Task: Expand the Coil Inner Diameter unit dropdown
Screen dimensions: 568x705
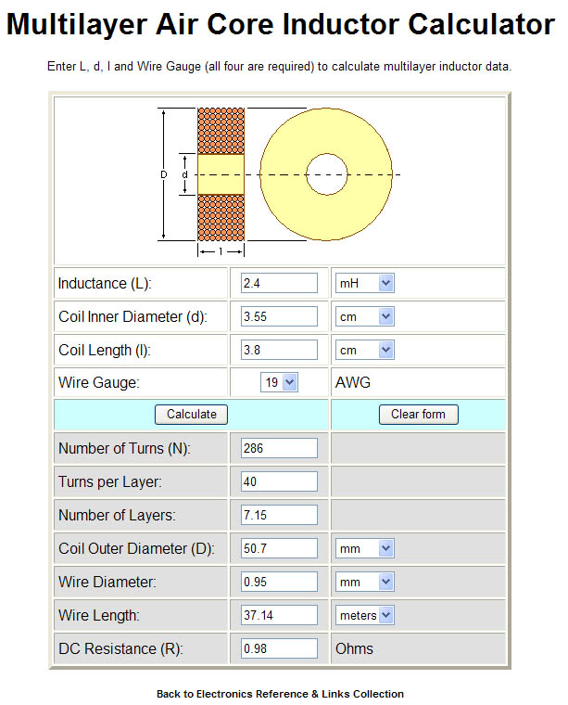Action: [364, 316]
